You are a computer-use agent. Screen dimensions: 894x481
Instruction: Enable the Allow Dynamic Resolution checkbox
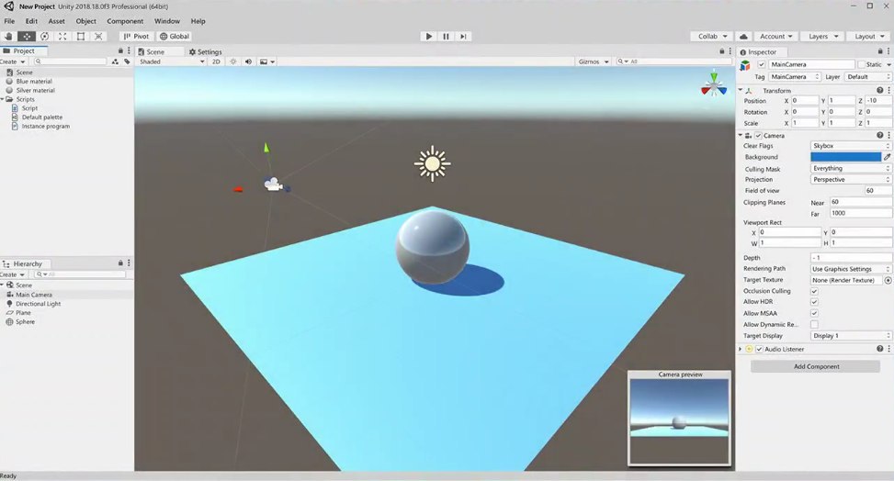(x=814, y=324)
